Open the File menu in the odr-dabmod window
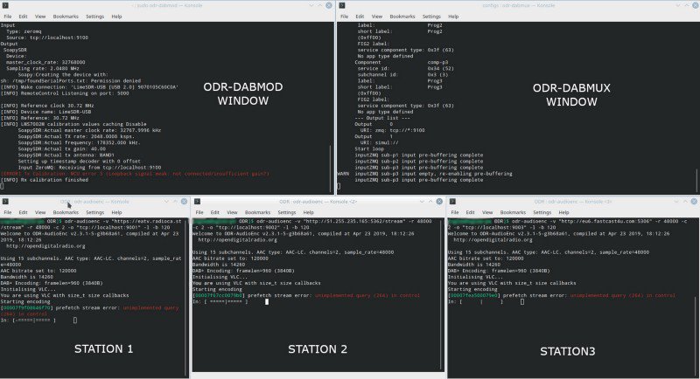 (8, 17)
